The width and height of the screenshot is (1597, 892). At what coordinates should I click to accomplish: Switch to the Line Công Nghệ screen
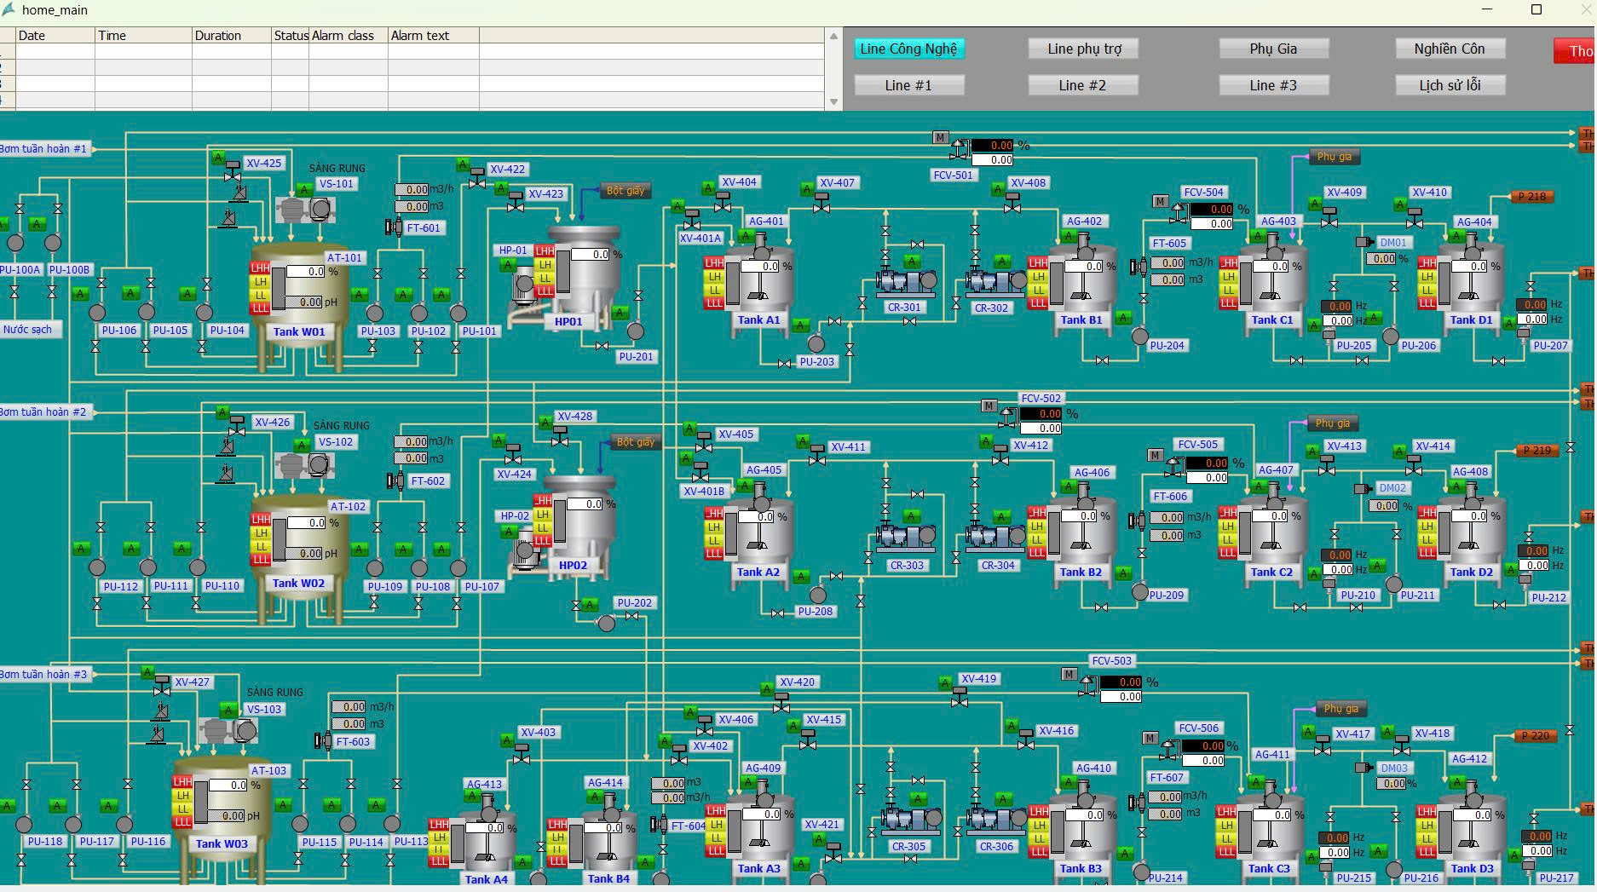pos(908,49)
